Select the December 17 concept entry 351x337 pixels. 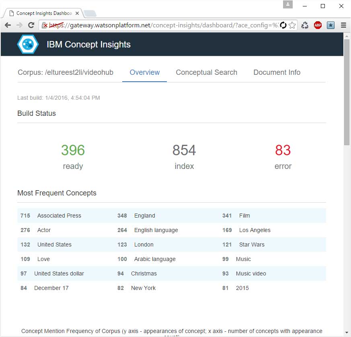pos(45,288)
